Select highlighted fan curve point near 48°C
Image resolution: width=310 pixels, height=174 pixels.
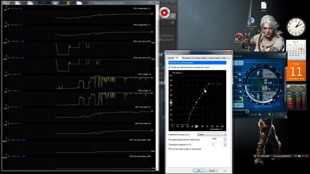coord(196,102)
